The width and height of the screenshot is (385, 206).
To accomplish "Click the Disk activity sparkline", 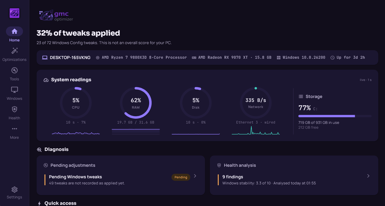I will pos(196,134).
